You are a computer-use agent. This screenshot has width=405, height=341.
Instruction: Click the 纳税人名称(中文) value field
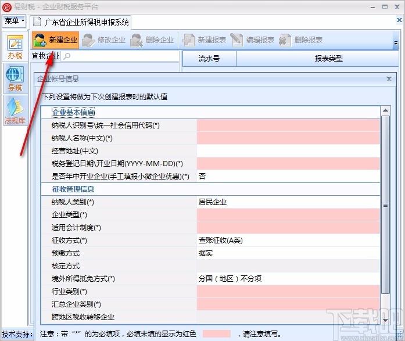pyautogui.click(x=288, y=138)
